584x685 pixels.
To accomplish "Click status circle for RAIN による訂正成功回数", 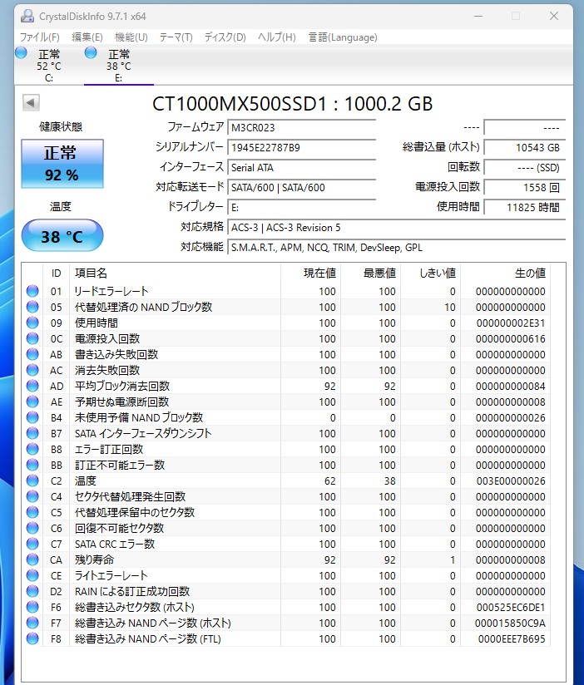I will click(x=32, y=591).
